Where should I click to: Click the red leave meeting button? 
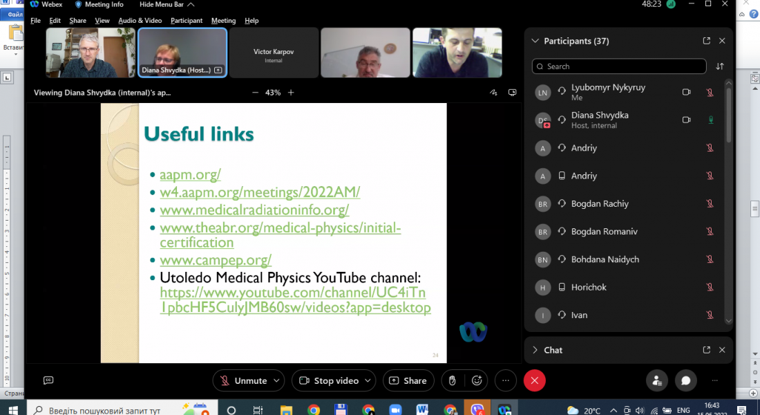tap(534, 380)
